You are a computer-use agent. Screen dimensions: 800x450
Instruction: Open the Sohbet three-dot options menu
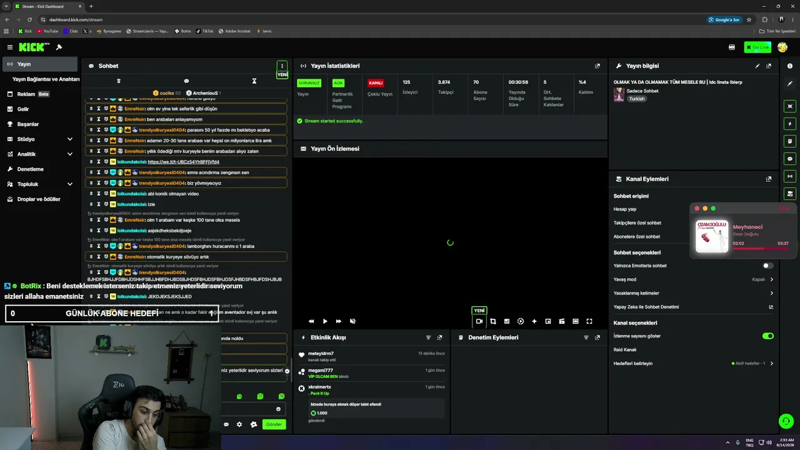coord(282,66)
